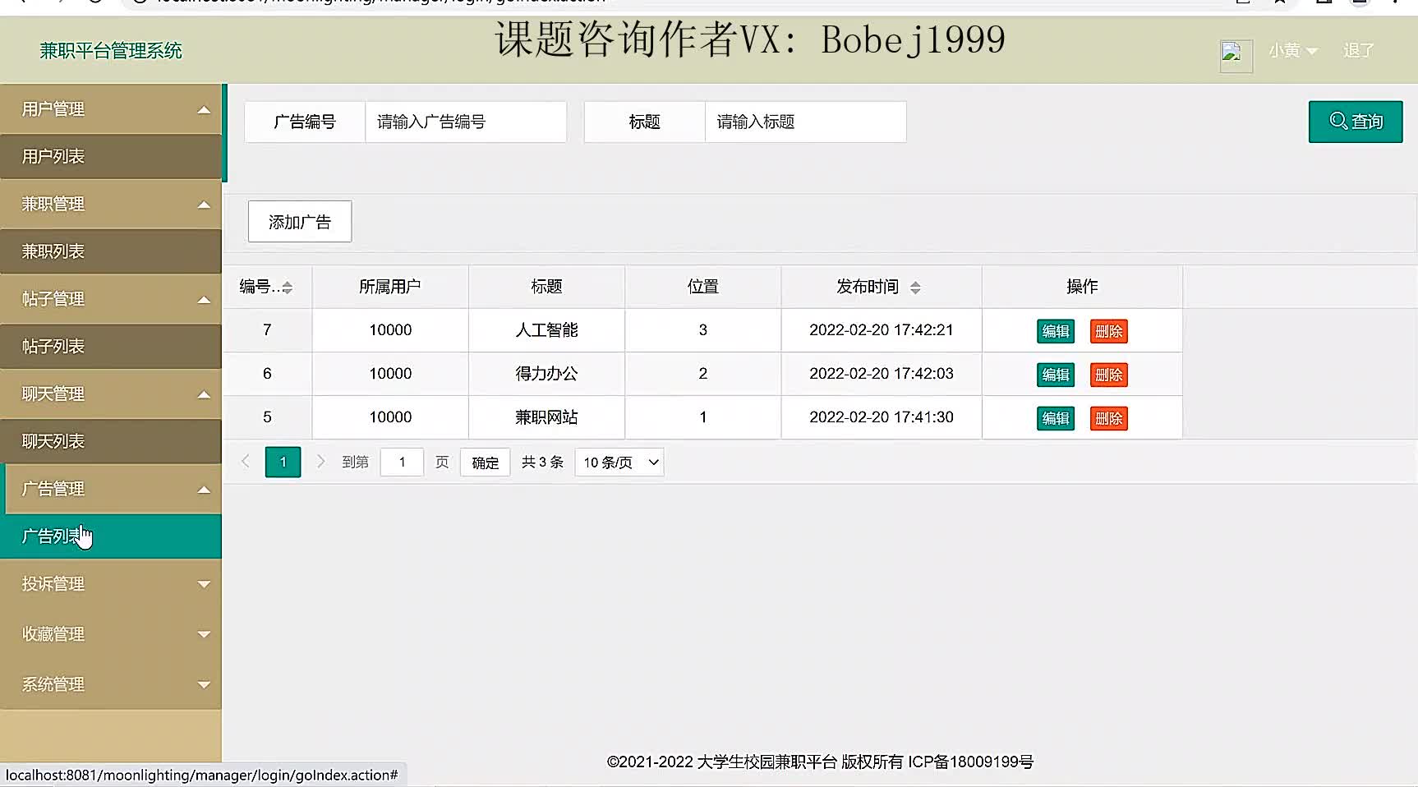The height and width of the screenshot is (787, 1418).
Task: Click the user avatar image
Action: point(1236,56)
